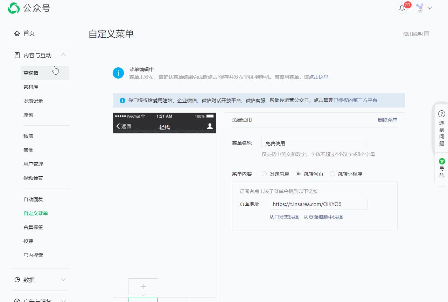Click the 删除菜单 link
This screenshot has width=448, height=302.
pos(388,120)
